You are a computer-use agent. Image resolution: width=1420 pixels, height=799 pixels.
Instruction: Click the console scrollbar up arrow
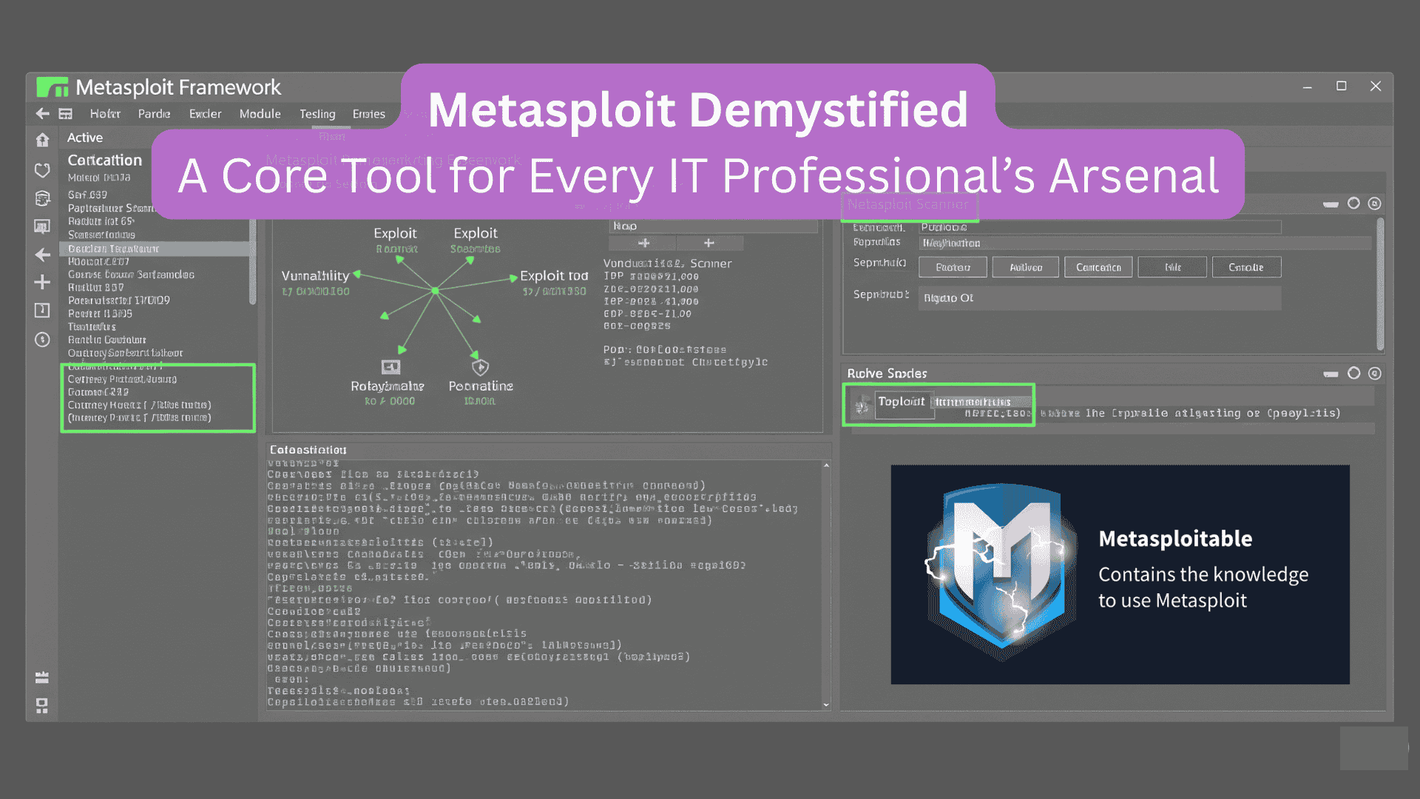click(826, 465)
